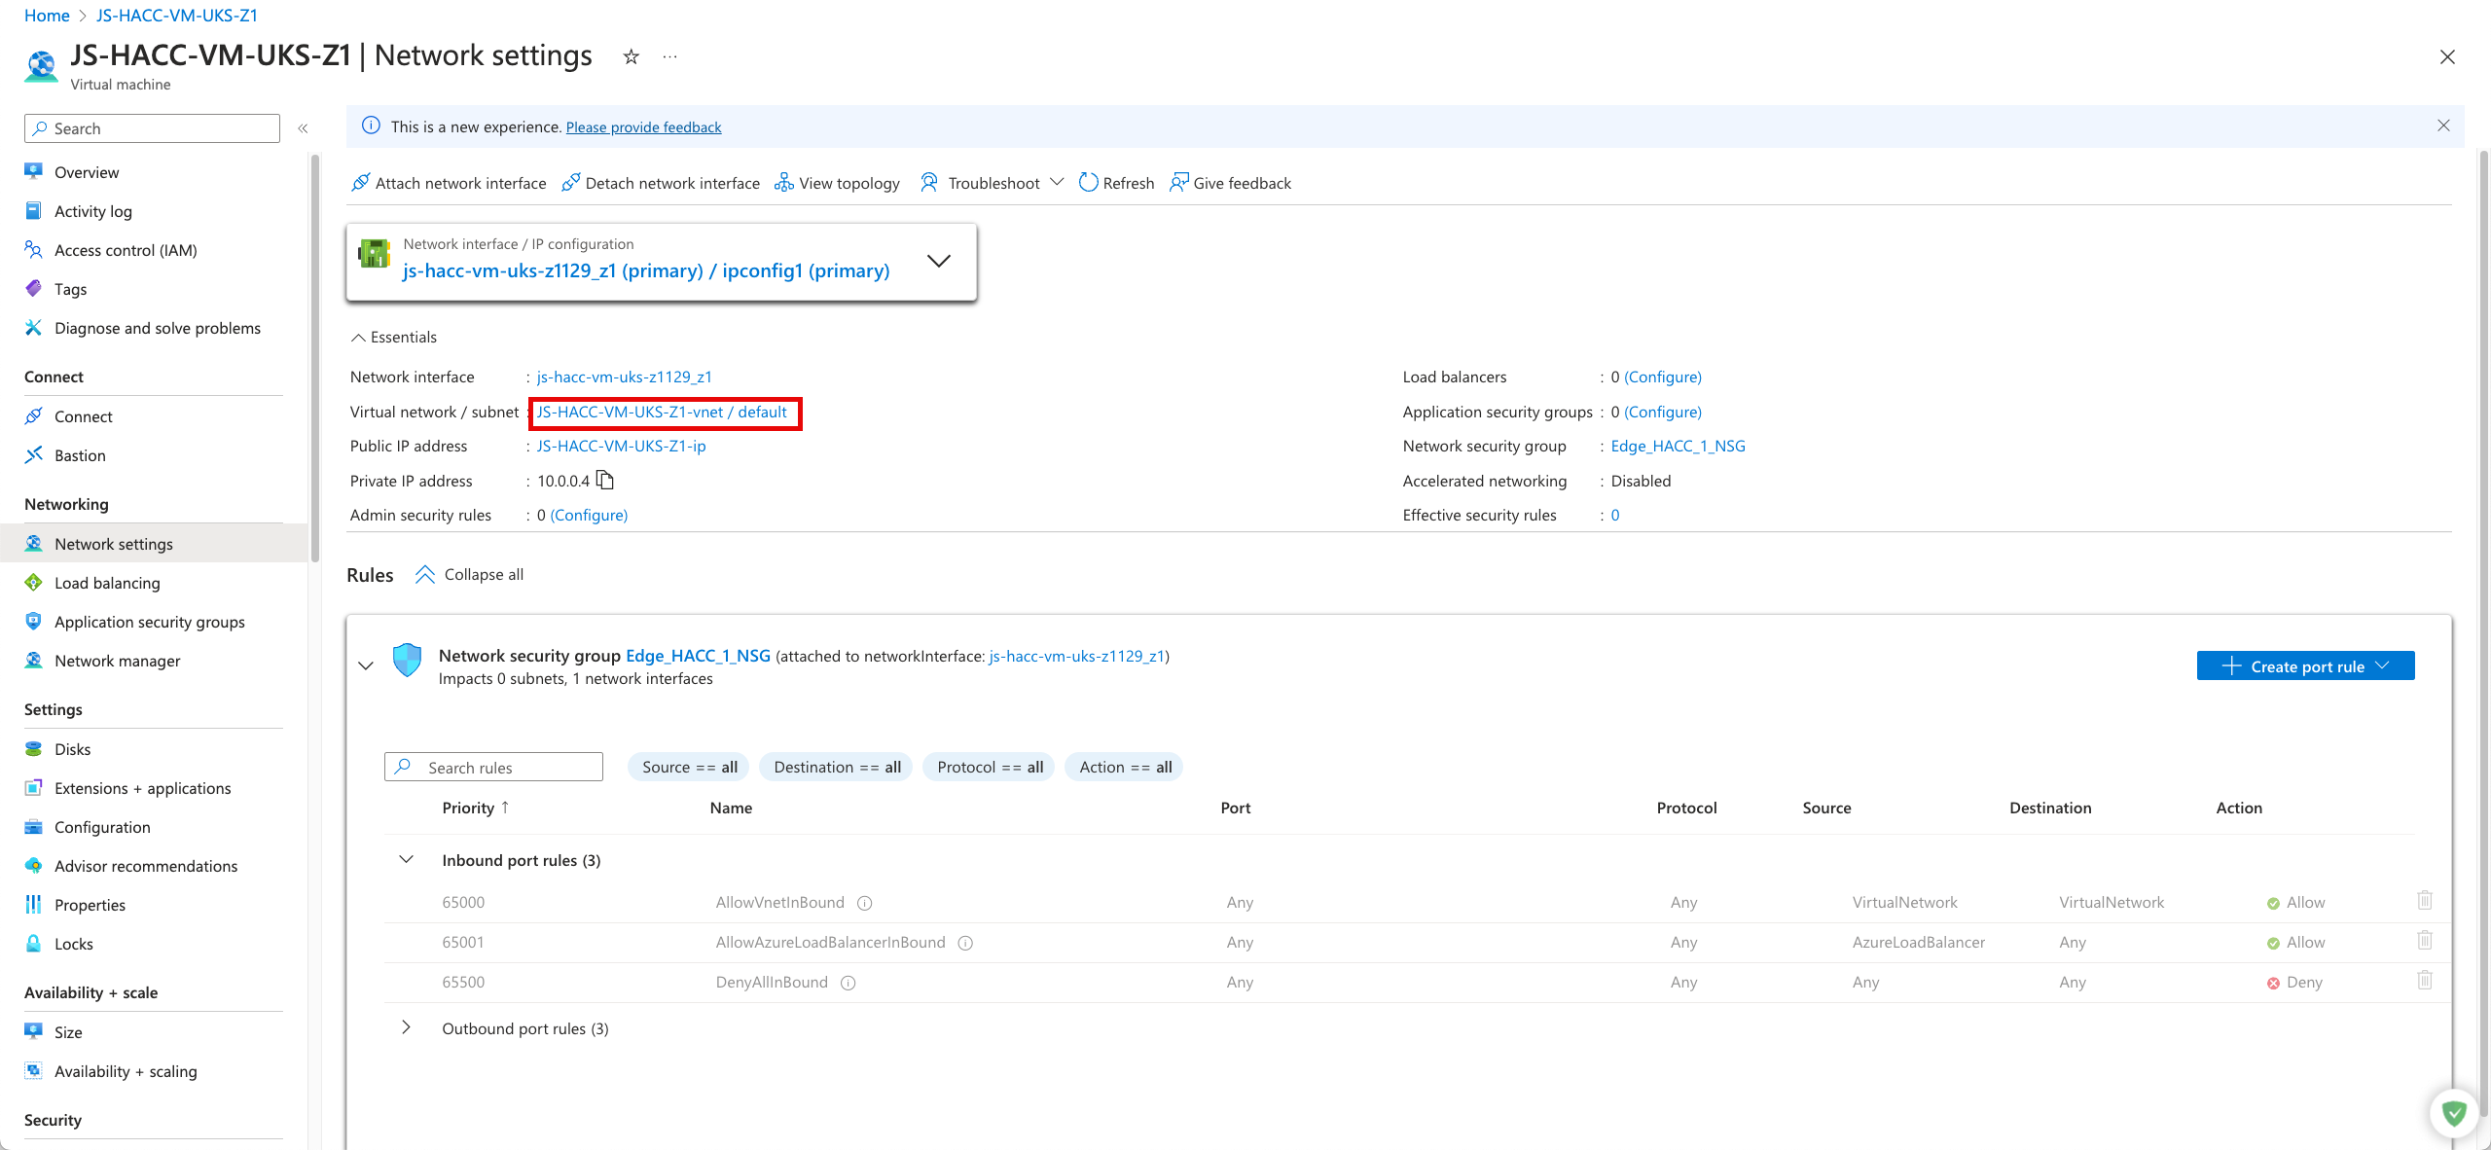Collapse the Essentials section
Image resolution: width=2491 pixels, height=1150 pixels.
393,337
